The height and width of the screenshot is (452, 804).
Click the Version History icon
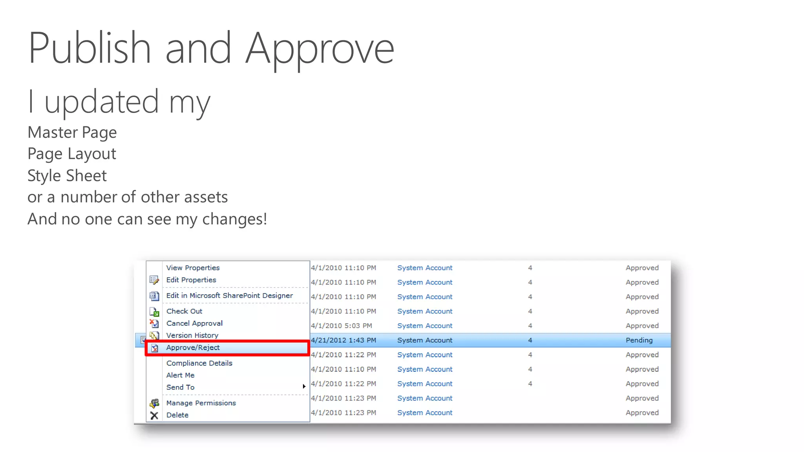tap(154, 335)
